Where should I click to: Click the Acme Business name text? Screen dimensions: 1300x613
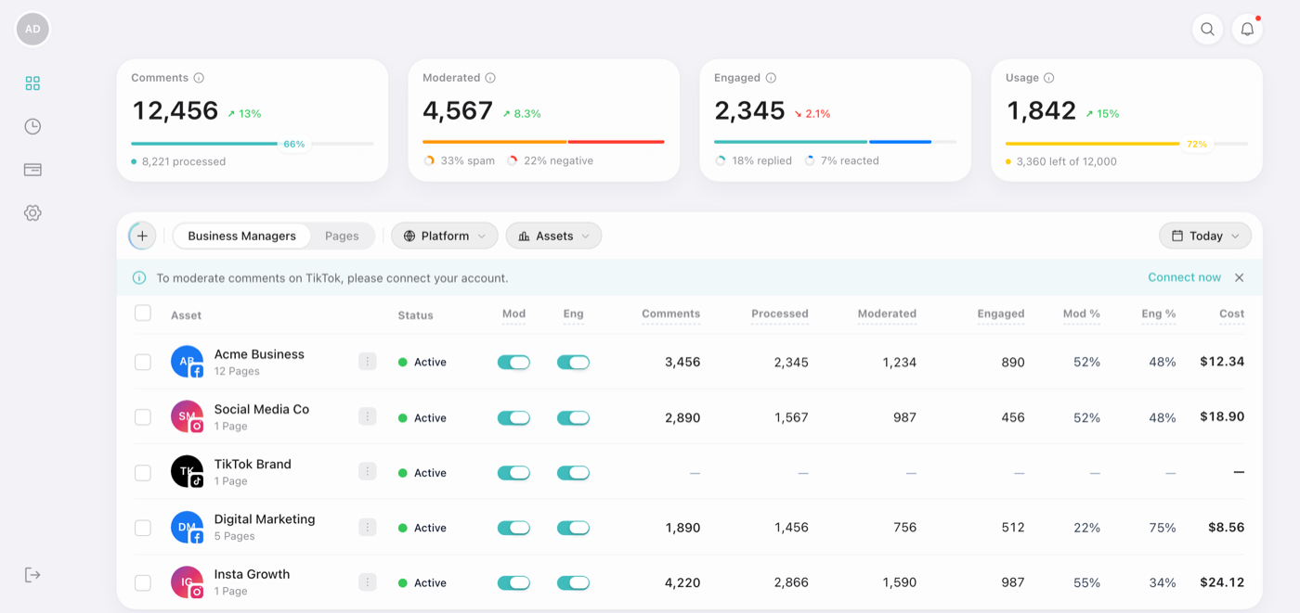pos(259,354)
